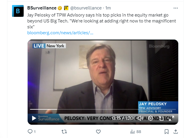This screenshot has width=185, height=138.
Task: Like the tweet with heart icon
Action: click(x=99, y=131)
